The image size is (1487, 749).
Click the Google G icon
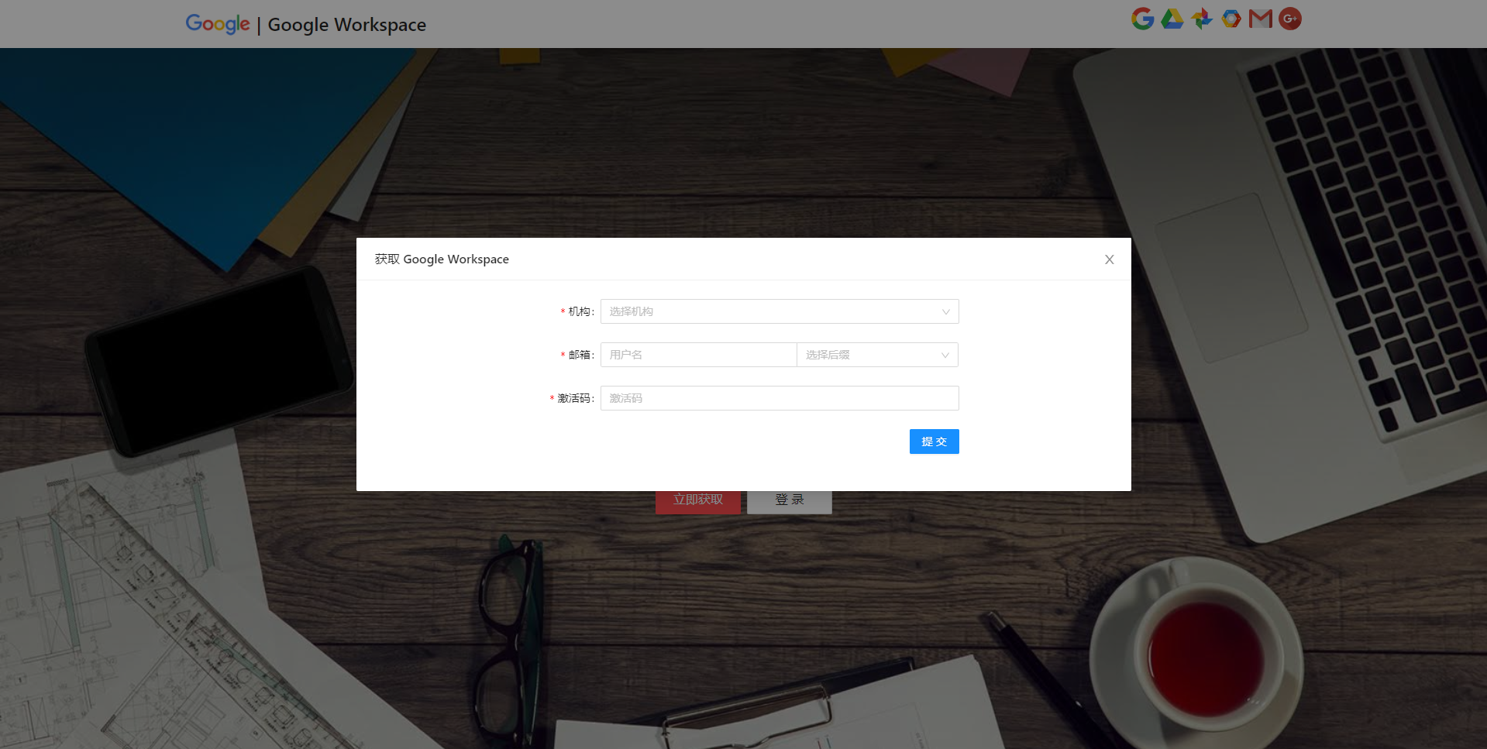(1142, 19)
